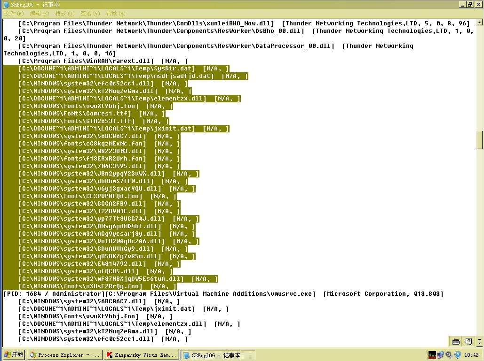Click the scrollbar up arrow
484x361 pixels.
click(480, 23)
